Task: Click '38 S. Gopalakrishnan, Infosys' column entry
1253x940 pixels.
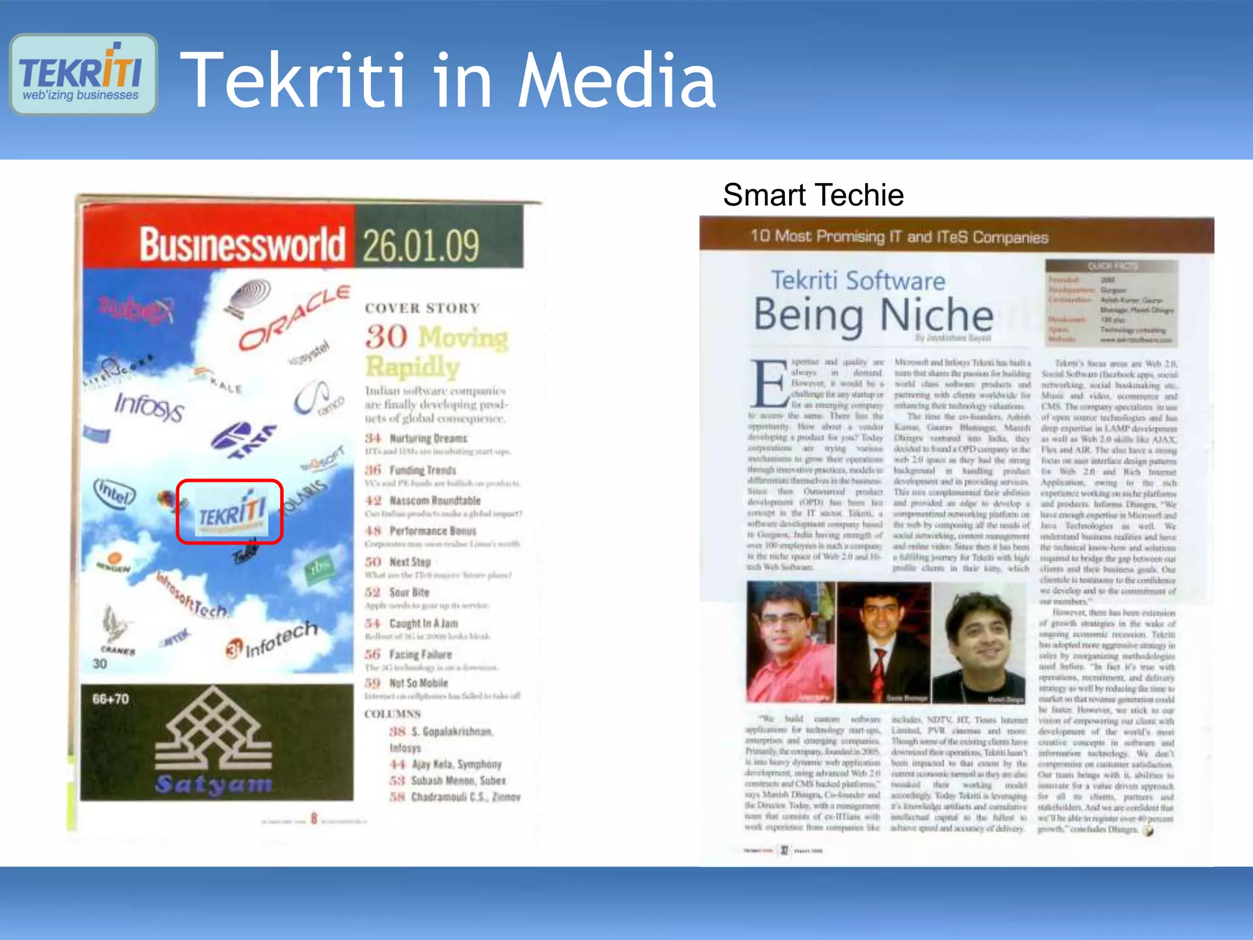Action: 441,739
